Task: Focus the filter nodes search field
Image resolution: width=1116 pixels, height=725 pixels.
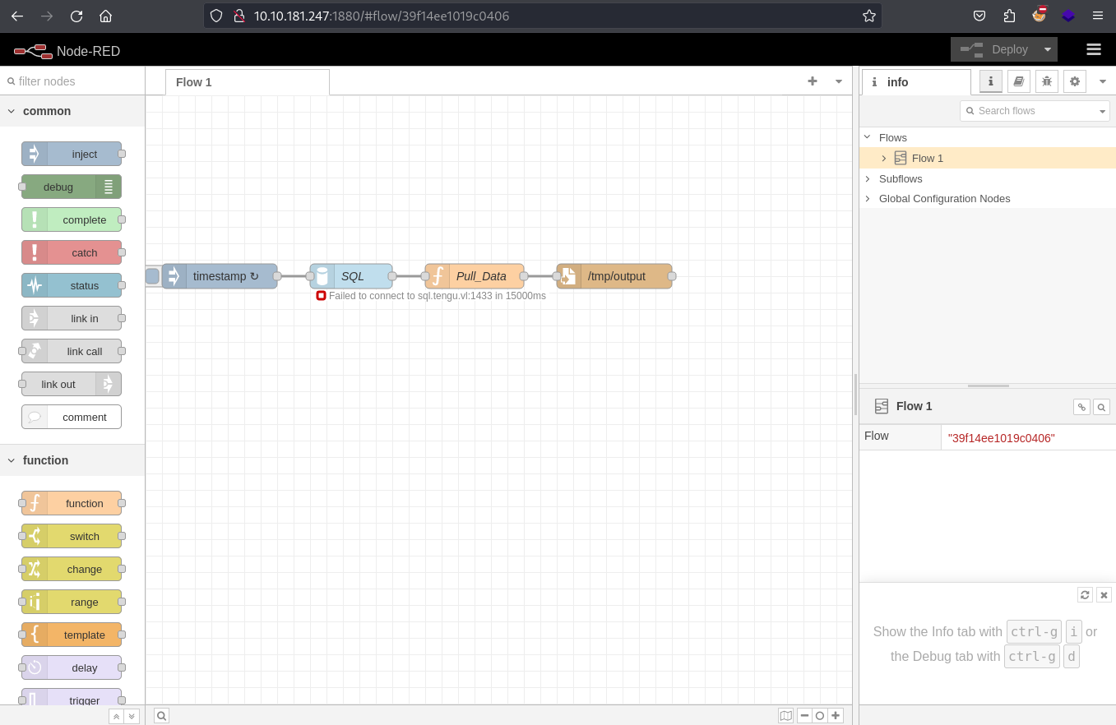Action: pyautogui.click(x=72, y=81)
